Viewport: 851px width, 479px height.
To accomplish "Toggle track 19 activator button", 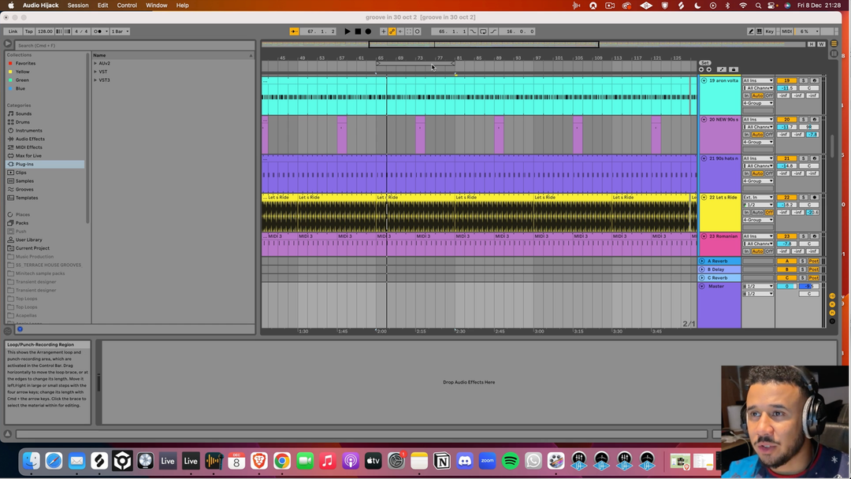I will [x=786, y=80].
